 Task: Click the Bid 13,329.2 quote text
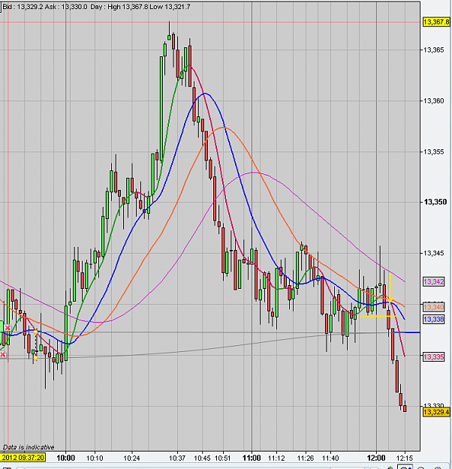coord(23,7)
